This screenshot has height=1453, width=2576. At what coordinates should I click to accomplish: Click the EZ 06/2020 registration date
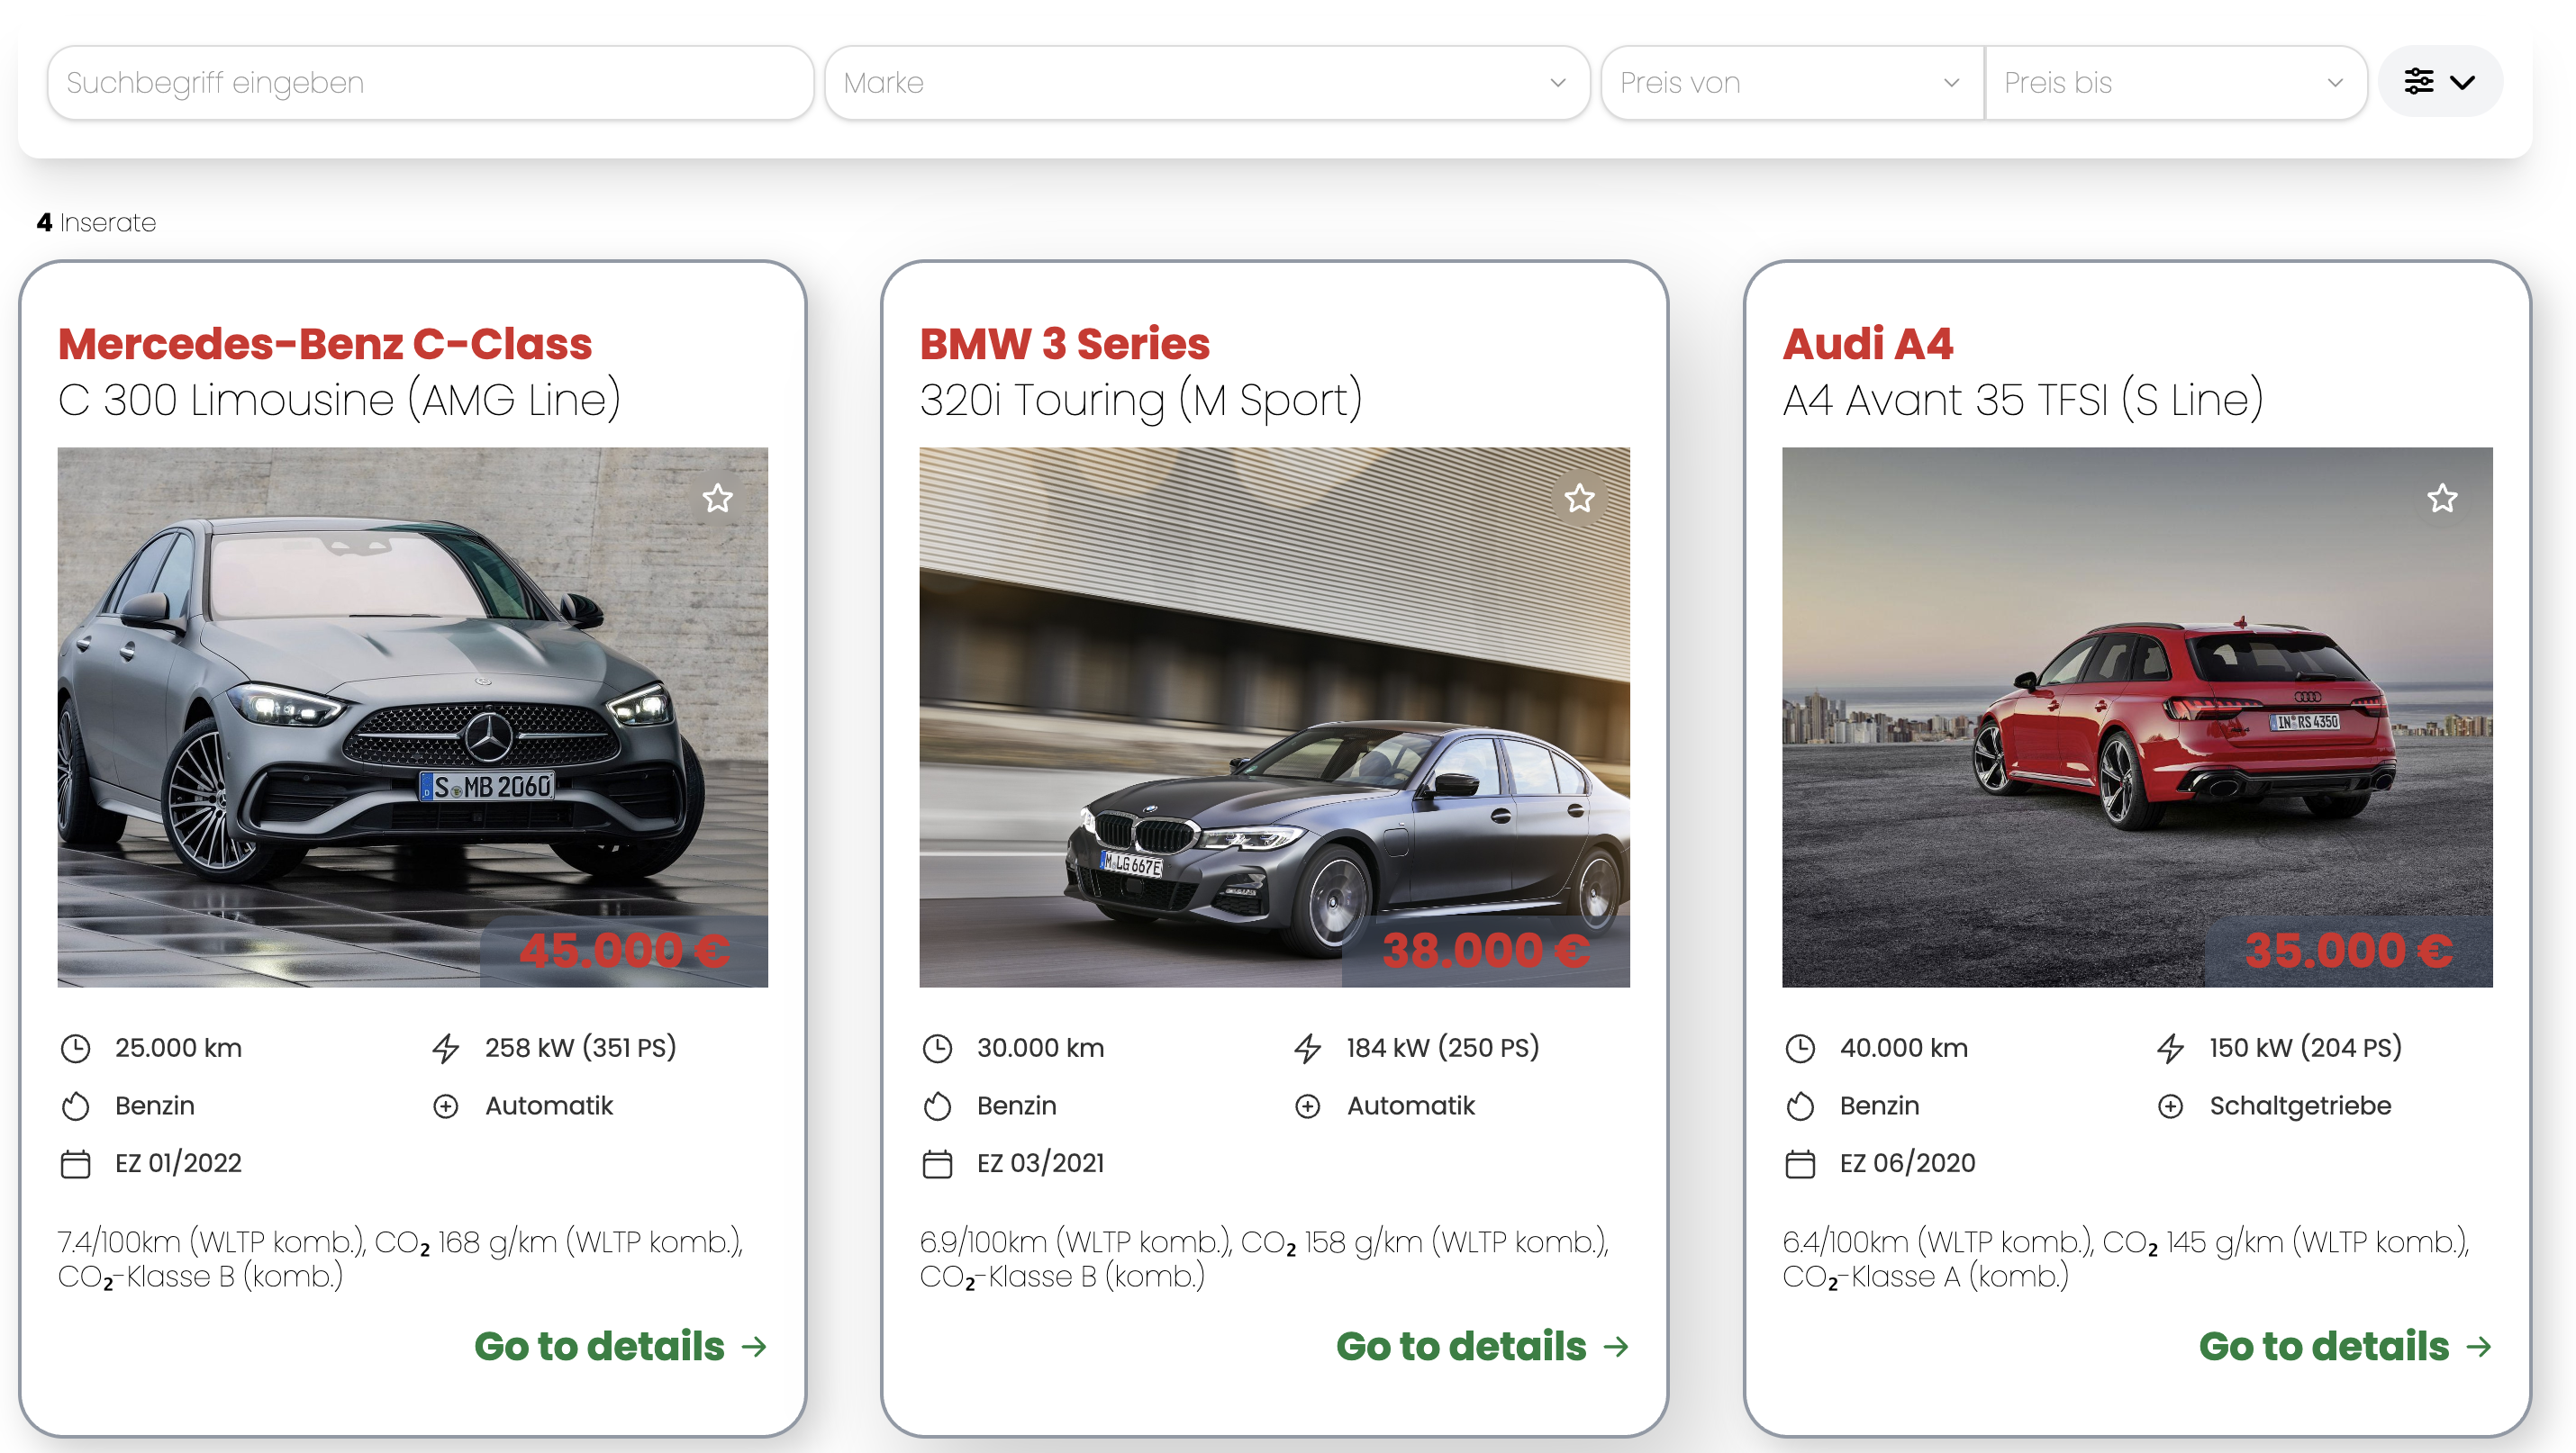1907,1163
